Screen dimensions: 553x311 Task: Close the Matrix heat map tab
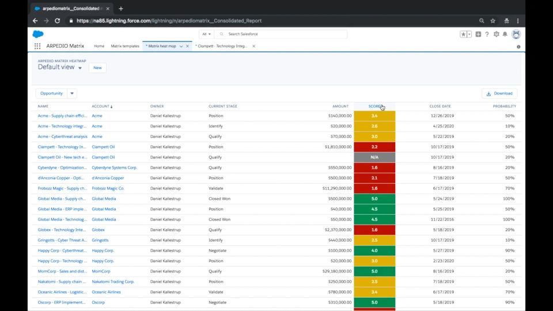pos(187,46)
